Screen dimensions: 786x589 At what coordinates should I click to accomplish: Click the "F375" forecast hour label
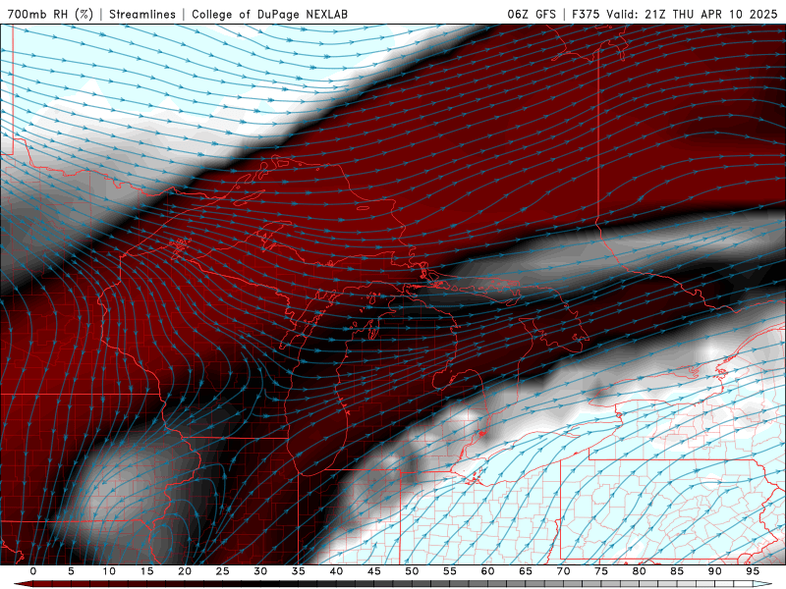click(x=586, y=14)
